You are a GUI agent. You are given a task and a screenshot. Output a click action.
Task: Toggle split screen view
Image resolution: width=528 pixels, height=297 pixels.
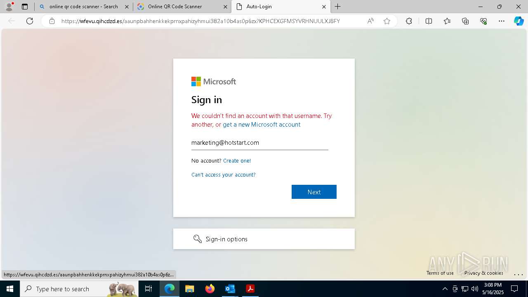tap(429, 21)
